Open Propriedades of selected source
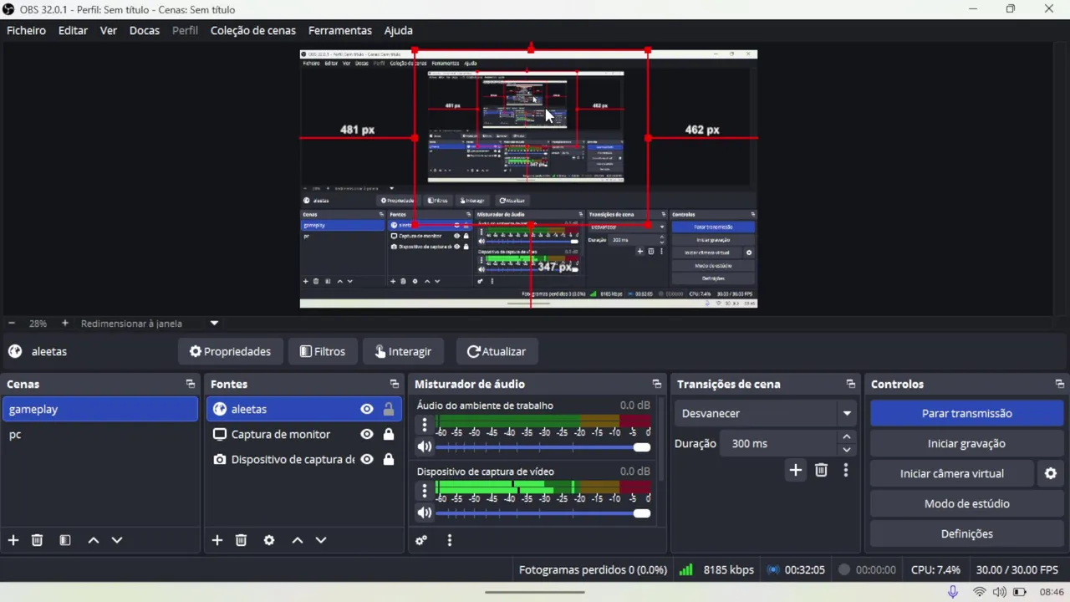The image size is (1070, 602). (231, 351)
